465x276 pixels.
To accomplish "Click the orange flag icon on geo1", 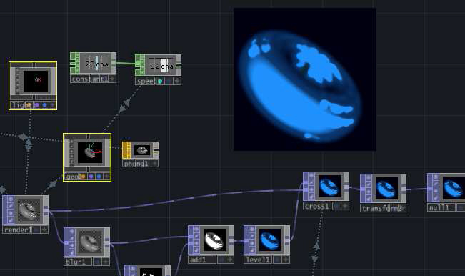I will [83, 177].
